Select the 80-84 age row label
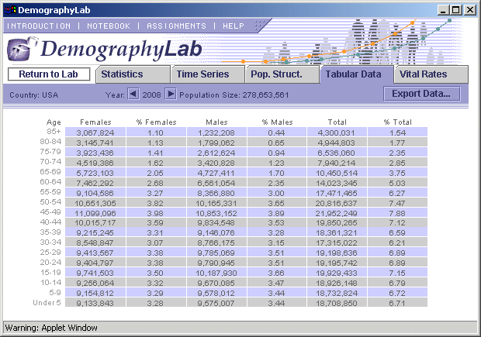481x337 pixels. (x=50, y=142)
